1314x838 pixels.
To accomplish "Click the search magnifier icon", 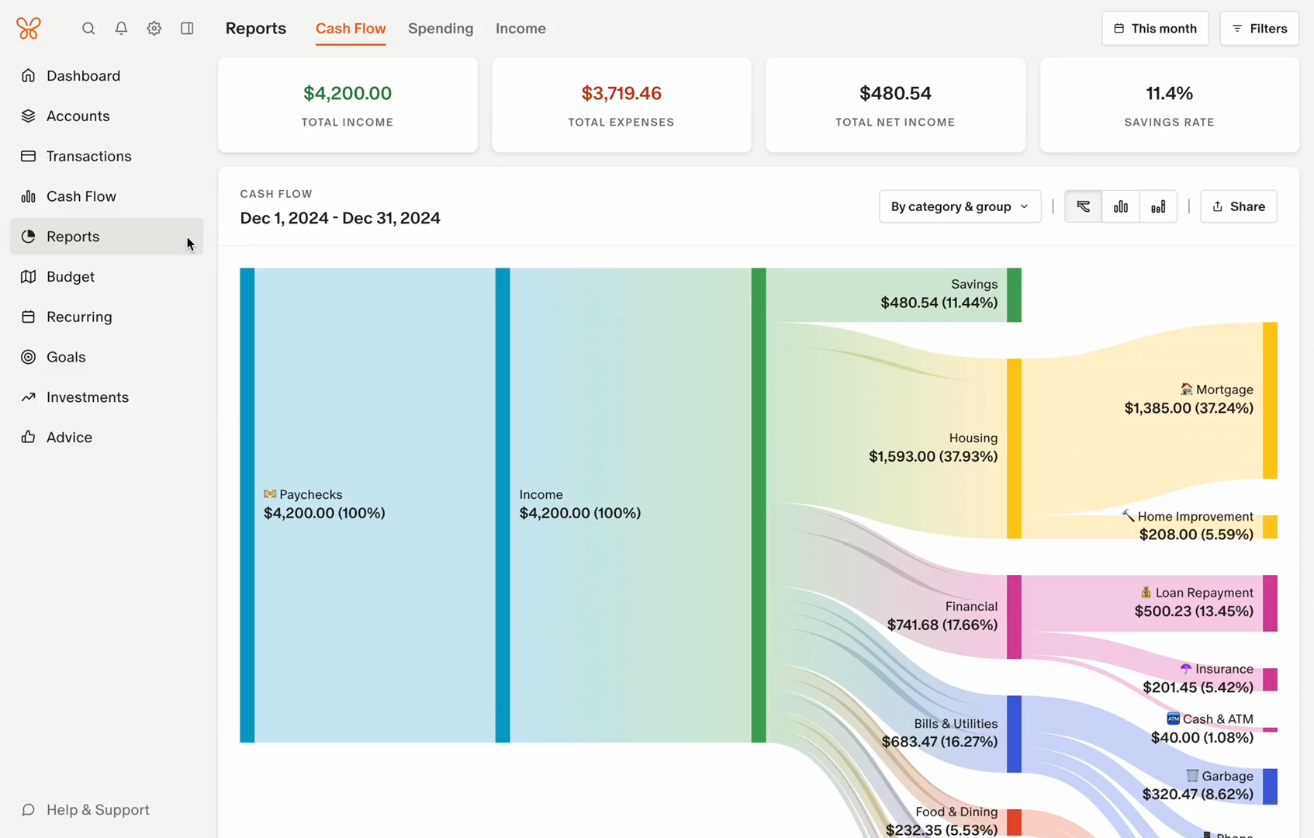I will click(x=88, y=29).
